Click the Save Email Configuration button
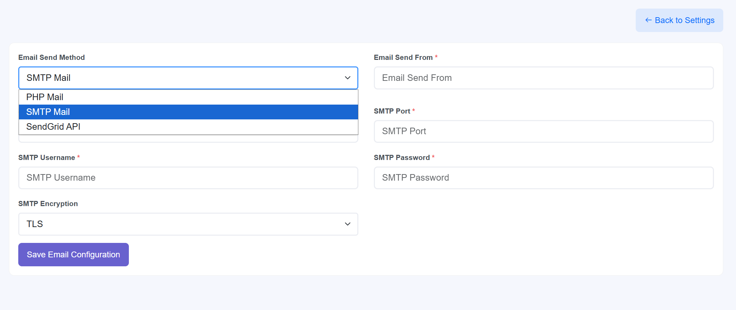Image resolution: width=736 pixels, height=310 pixels. tap(73, 255)
